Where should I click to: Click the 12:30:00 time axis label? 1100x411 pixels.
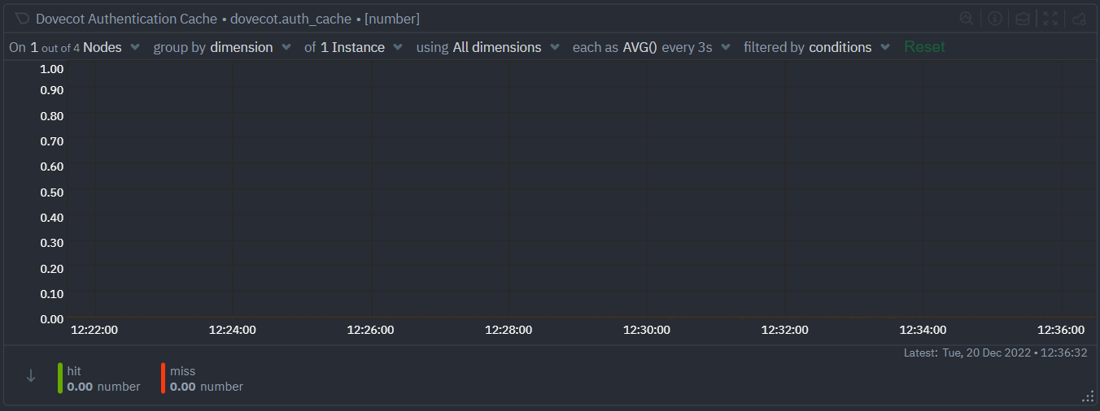coord(647,330)
